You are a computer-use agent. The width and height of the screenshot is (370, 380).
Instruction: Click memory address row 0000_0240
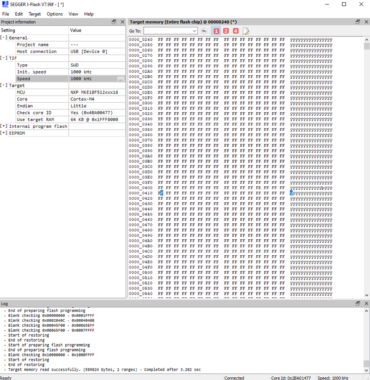click(230, 40)
